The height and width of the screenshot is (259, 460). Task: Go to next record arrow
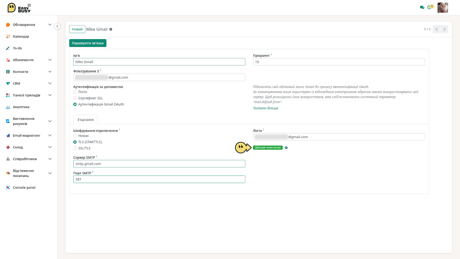point(444,29)
